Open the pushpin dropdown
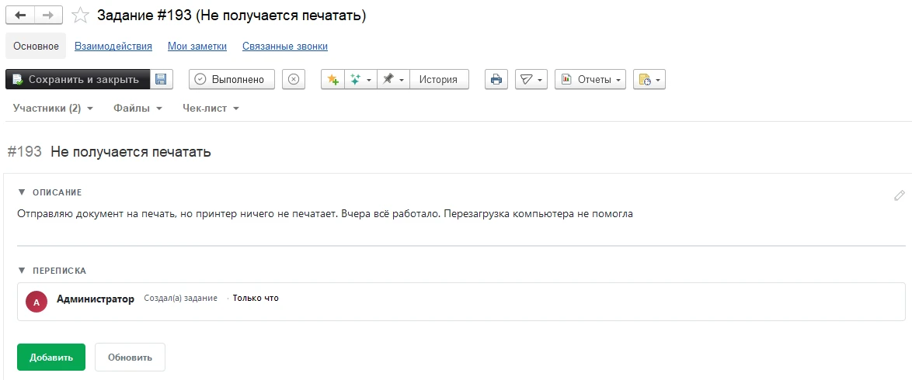 (393, 80)
